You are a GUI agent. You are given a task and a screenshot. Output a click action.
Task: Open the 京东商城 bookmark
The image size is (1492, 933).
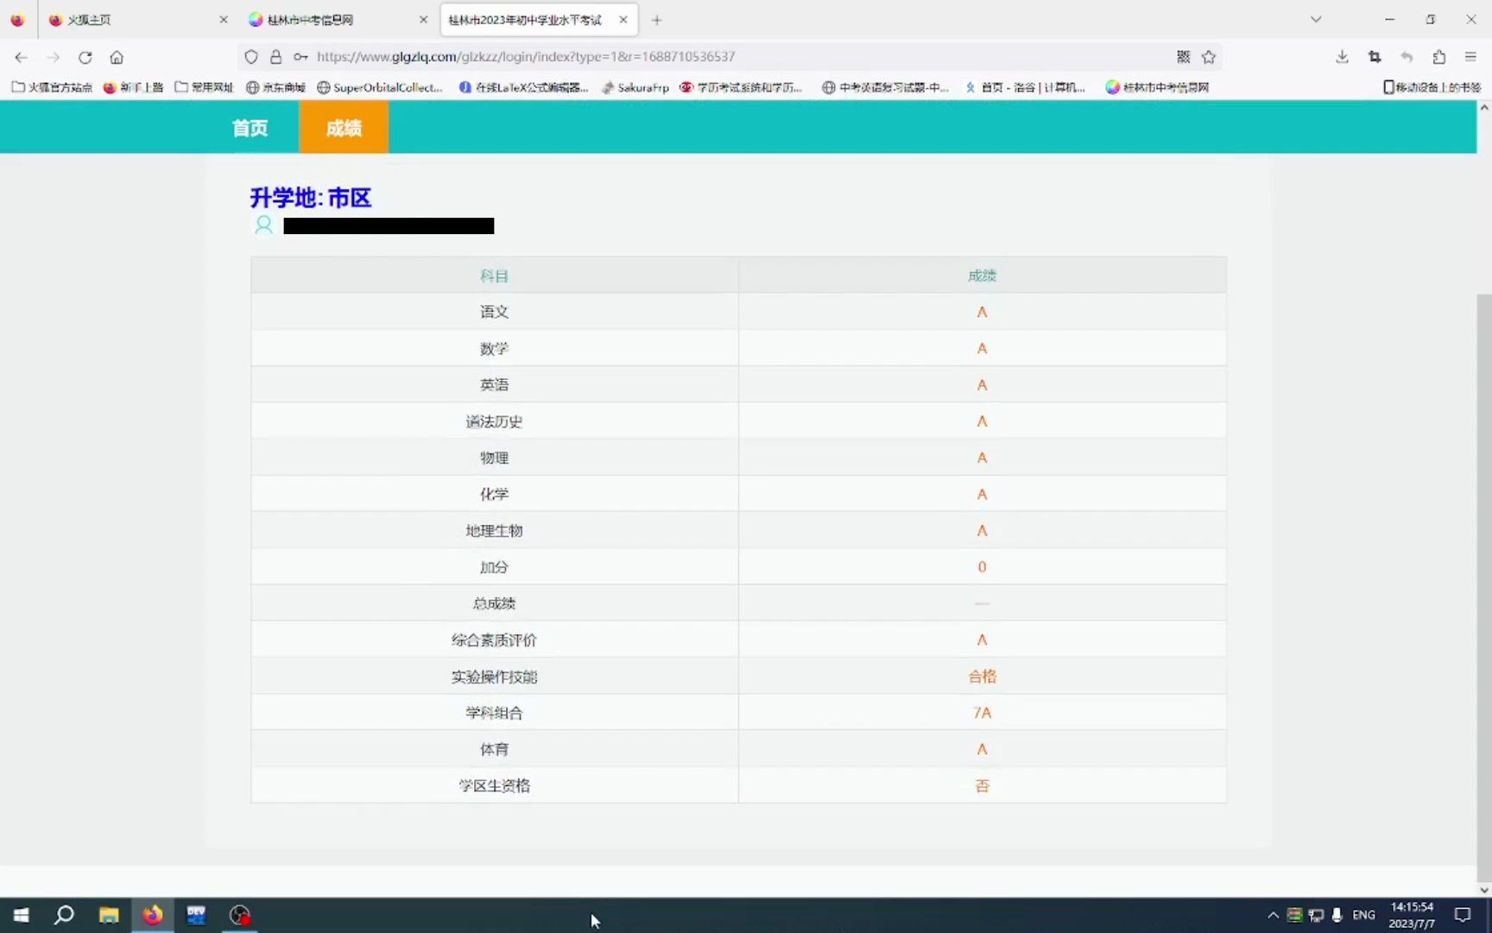coord(276,87)
